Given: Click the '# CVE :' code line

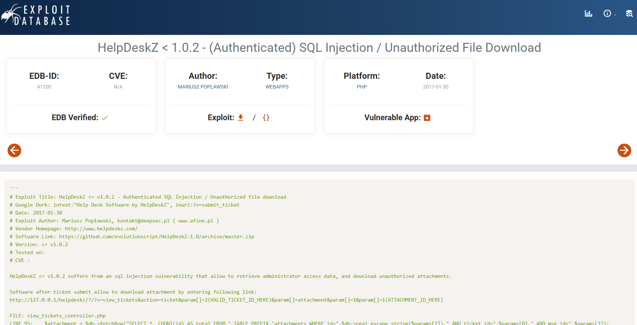Looking at the screenshot, I should pyautogui.click(x=20, y=260).
